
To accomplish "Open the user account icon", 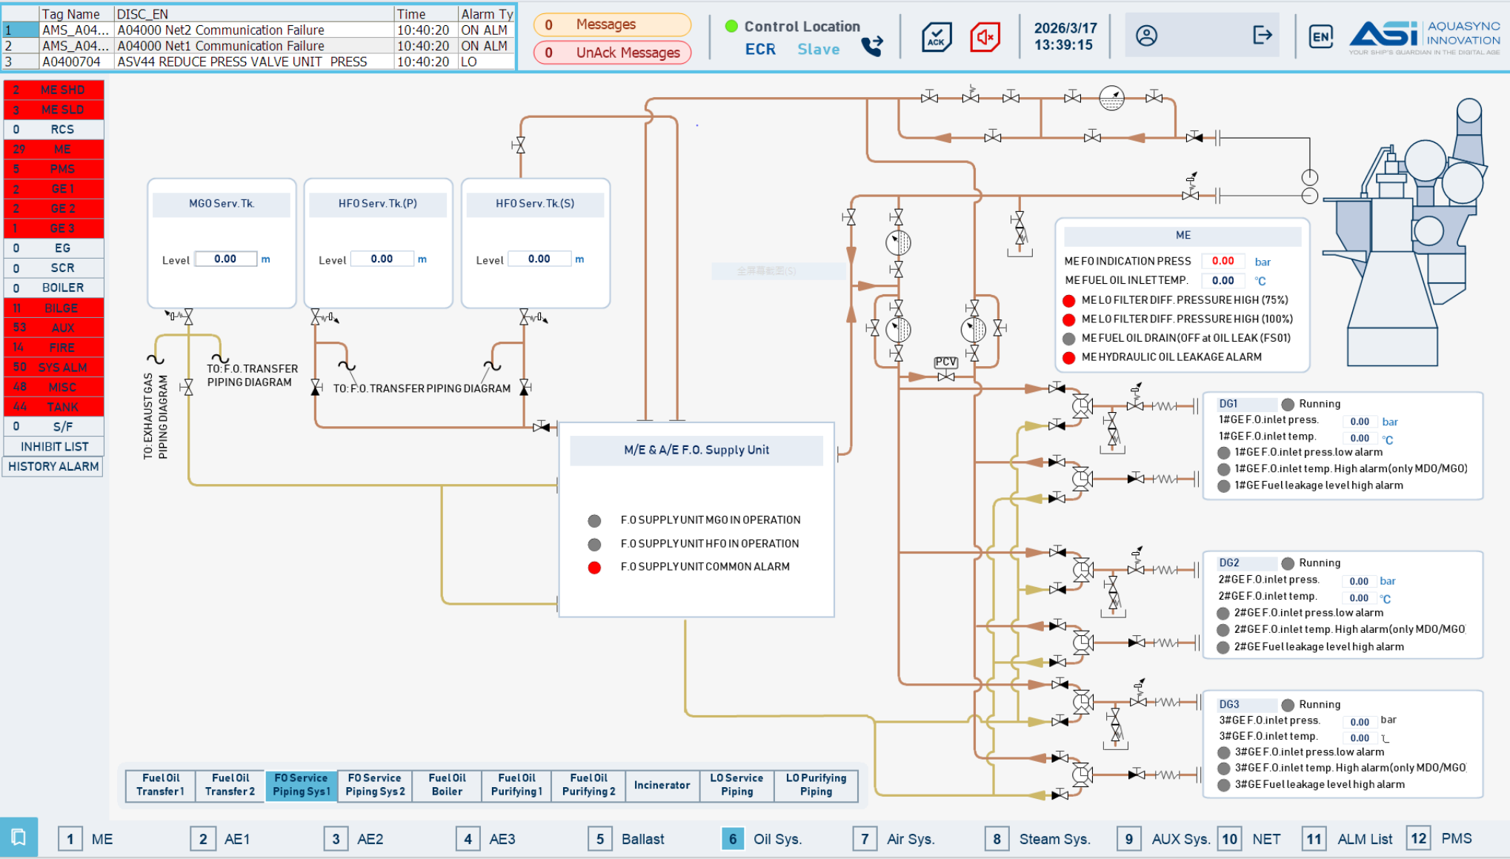I will point(1146,36).
